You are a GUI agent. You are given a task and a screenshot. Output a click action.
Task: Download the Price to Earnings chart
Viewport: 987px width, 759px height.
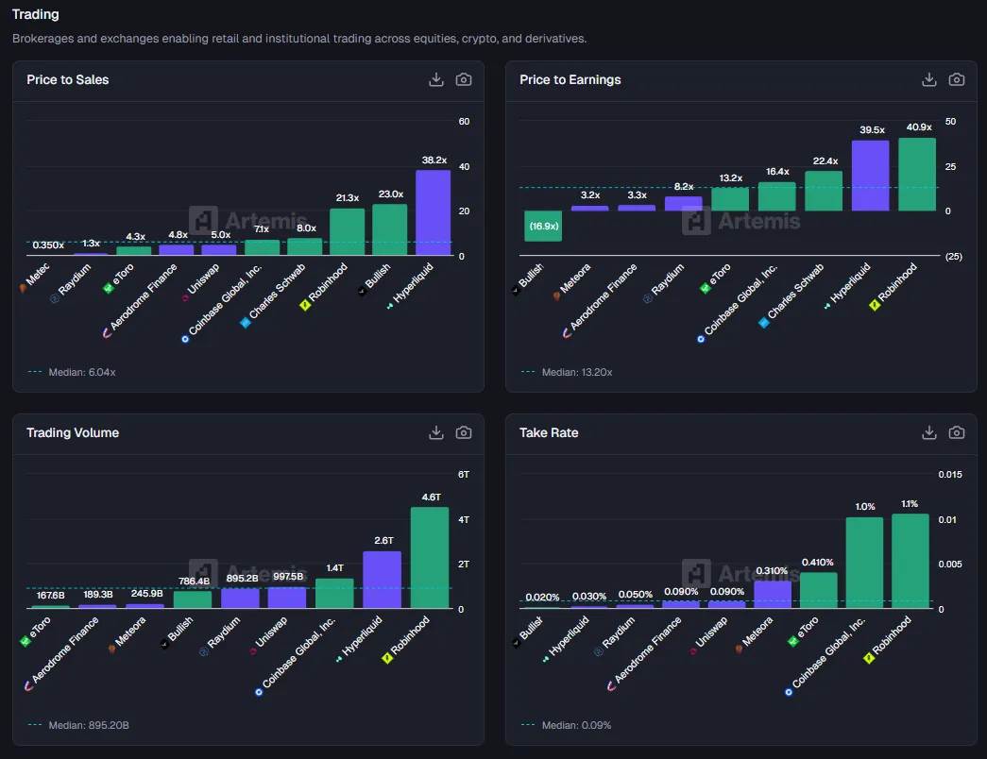[929, 80]
